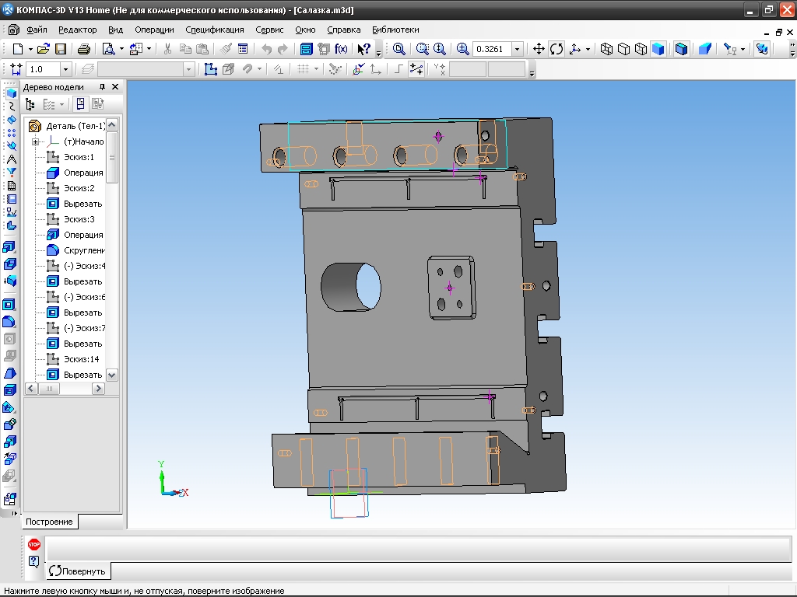Viewport: 797px width, 597px height.
Task: Select Extrude operation in left toolbar
Action: pos(9,247)
